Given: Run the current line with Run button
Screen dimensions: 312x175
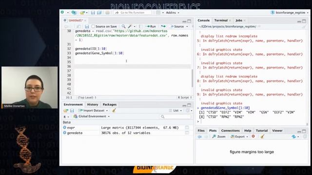Looking at the screenshot, I should click(x=151, y=26).
